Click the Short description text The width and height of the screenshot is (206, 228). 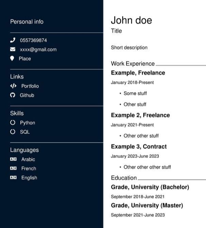129,48
